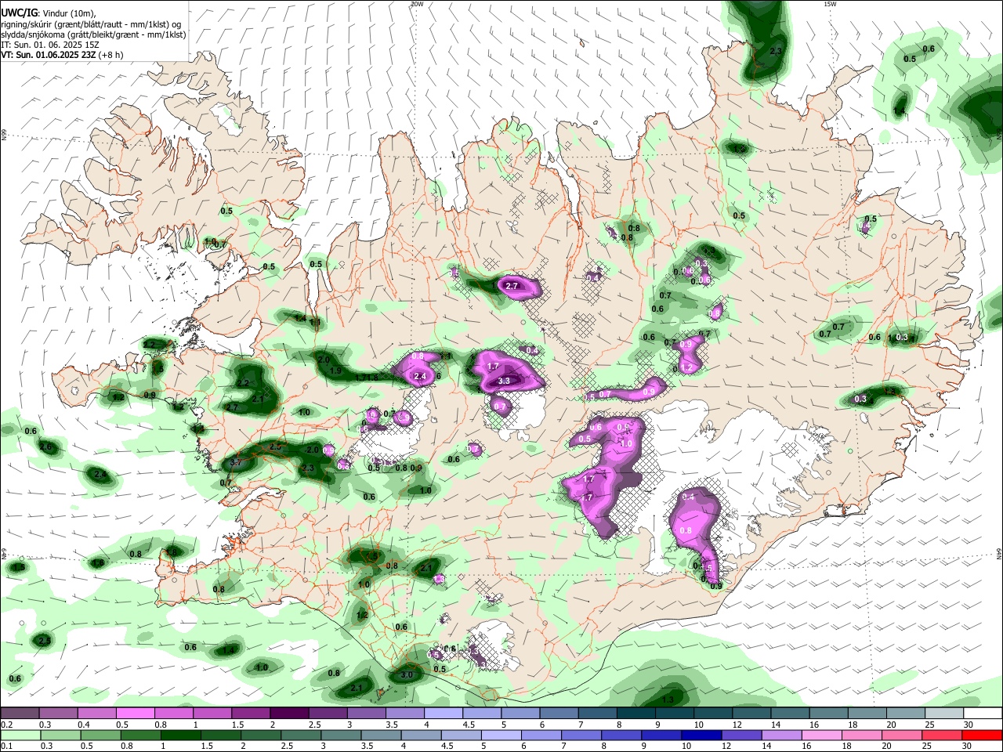1003x752 pixels.
Task: Click the '3.3' snowfall value on the map
Action: coord(505,381)
